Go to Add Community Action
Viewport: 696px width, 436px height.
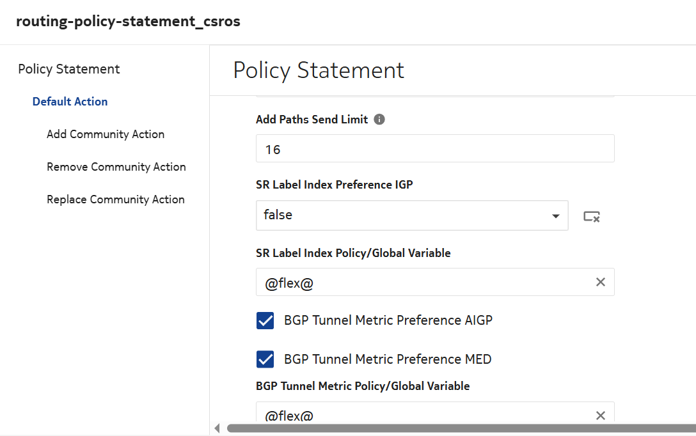point(106,134)
